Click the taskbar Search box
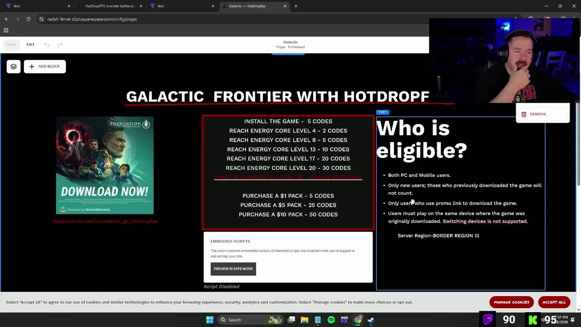581x327 pixels. [x=251, y=320]
